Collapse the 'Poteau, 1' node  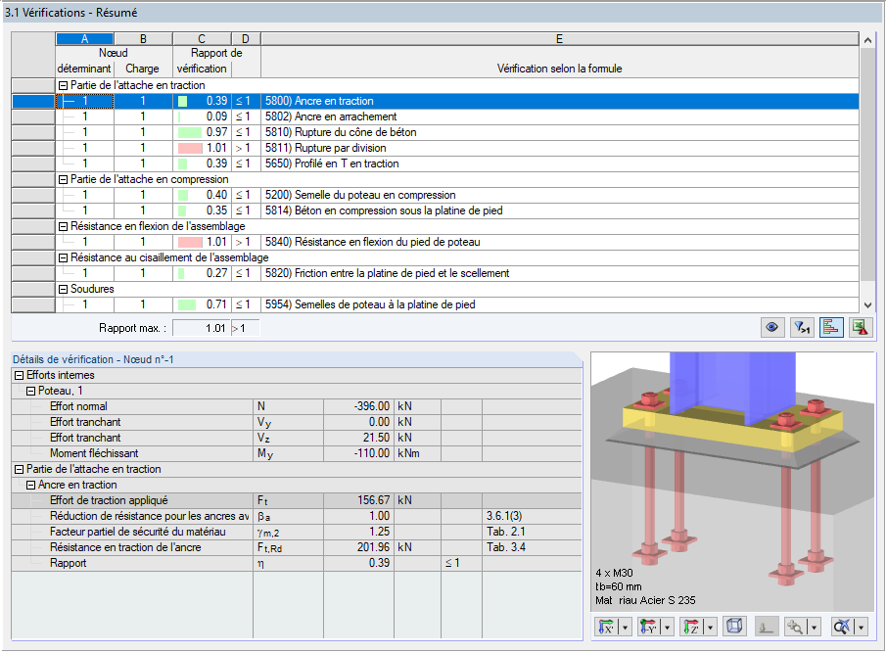[x=31, y=391]
